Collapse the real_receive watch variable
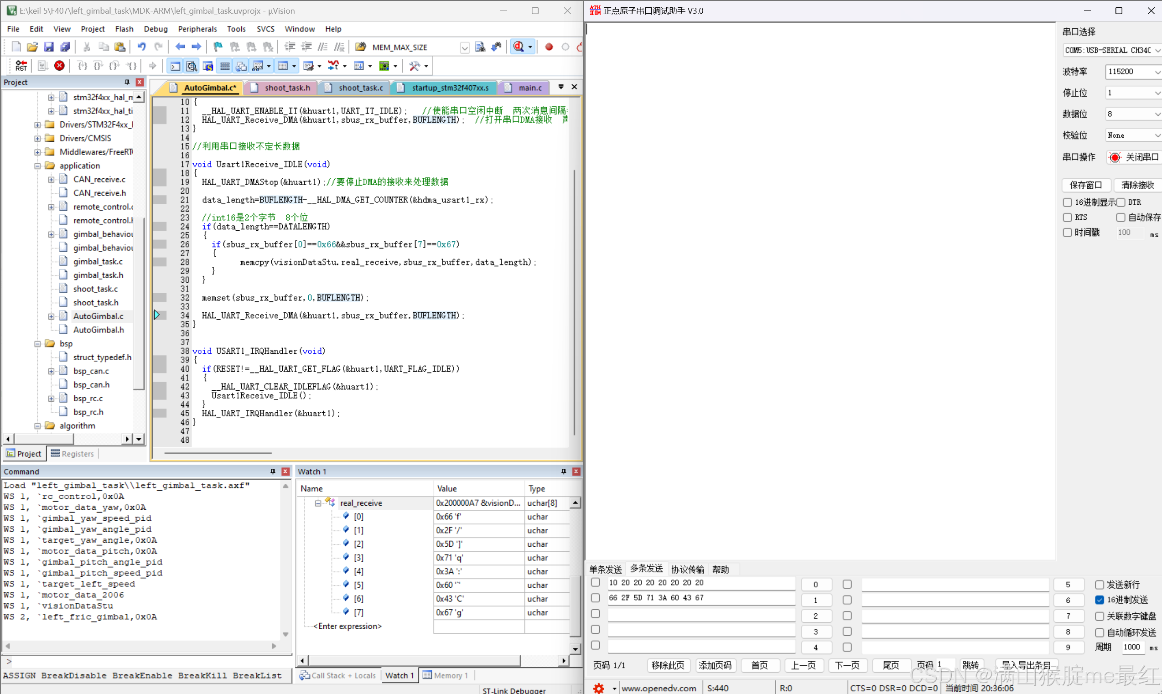1162x694 pixels. pos(318,503)
